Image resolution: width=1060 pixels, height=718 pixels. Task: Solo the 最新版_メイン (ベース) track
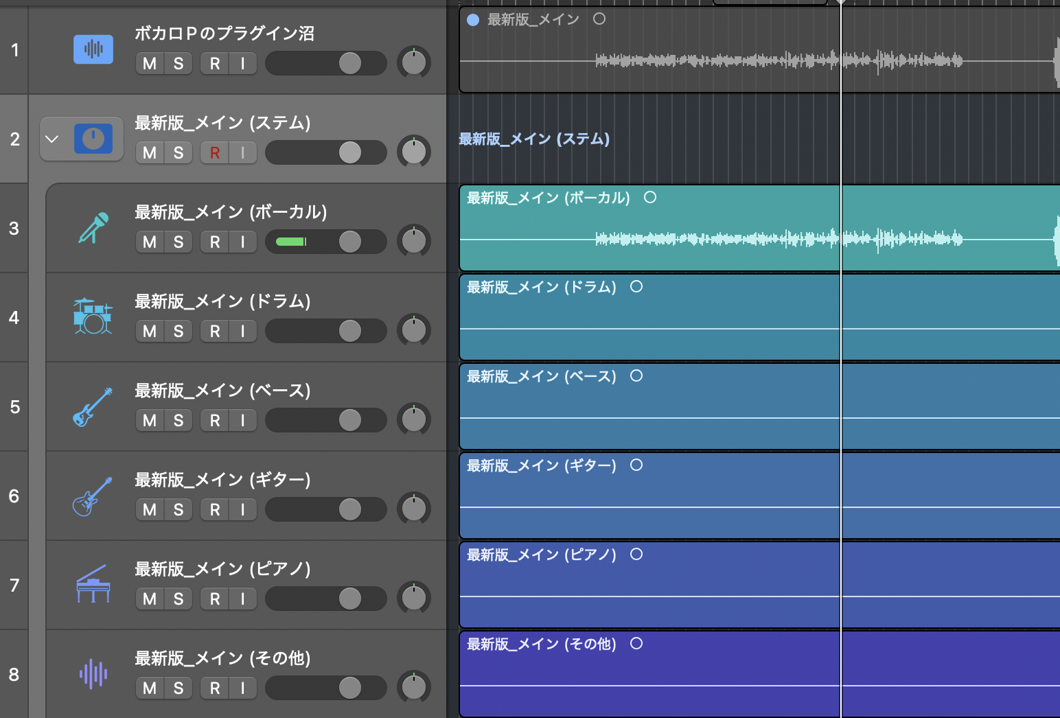[178, 420]
